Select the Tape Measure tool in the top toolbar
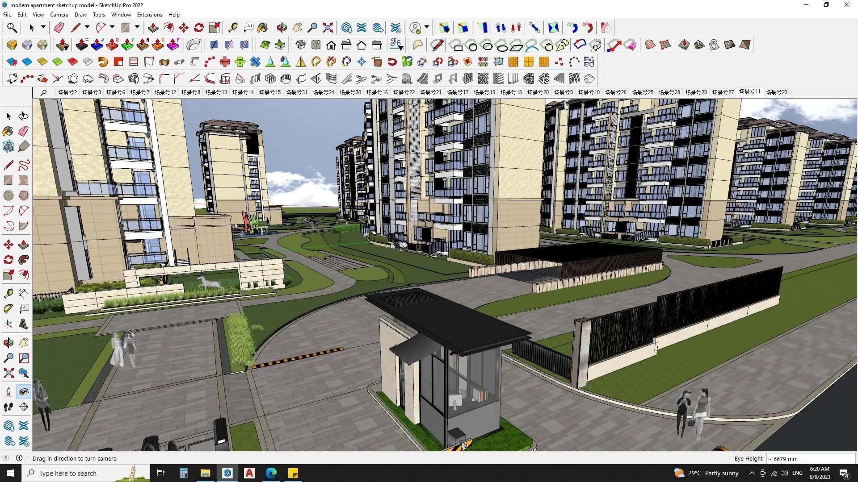Image resolution: width=858 pixels, height=482 pixels. 233,28
